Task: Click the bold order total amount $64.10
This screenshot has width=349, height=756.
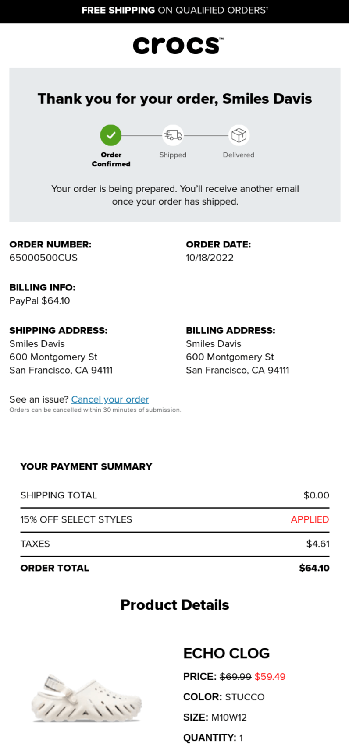Action: tap(314, 568)
